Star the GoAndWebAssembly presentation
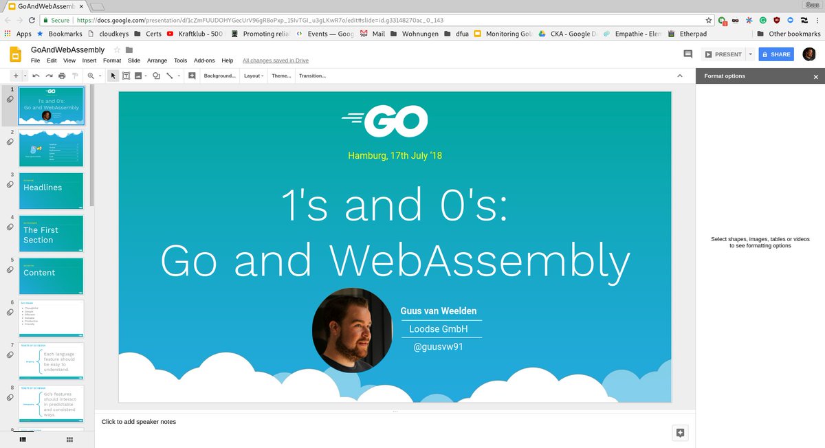825x448 pixels. pyautogui.click(x=117, y=49)
